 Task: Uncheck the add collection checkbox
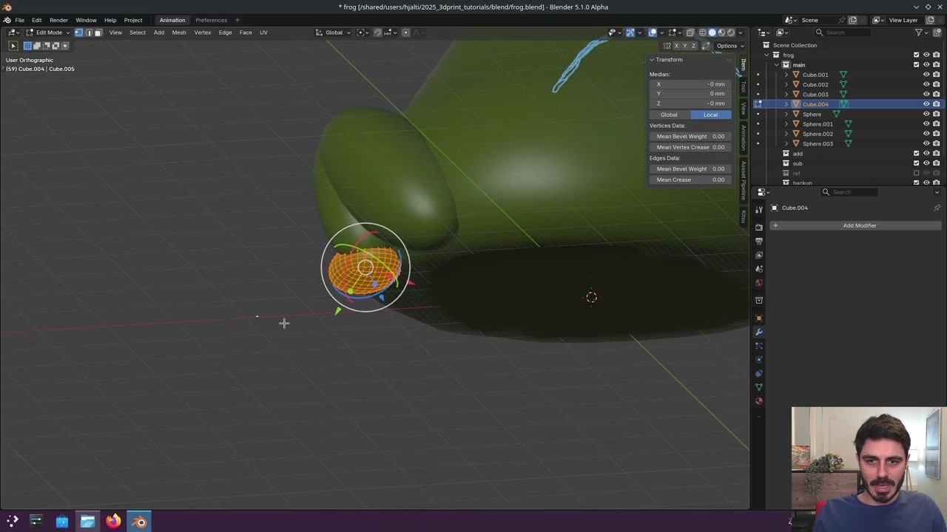click(x=916, y=154)
